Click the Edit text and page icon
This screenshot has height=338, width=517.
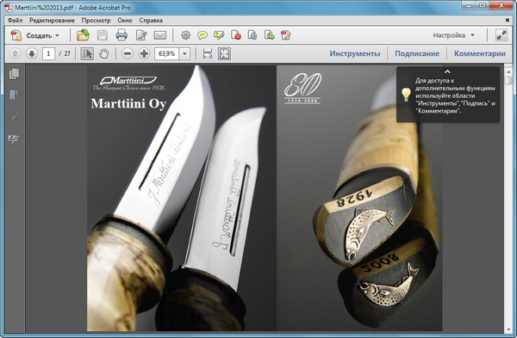(x=141, y=35)
